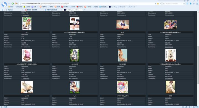
Task: Open the 上网导航 bookmark with green icon
Action: (27, 7)
